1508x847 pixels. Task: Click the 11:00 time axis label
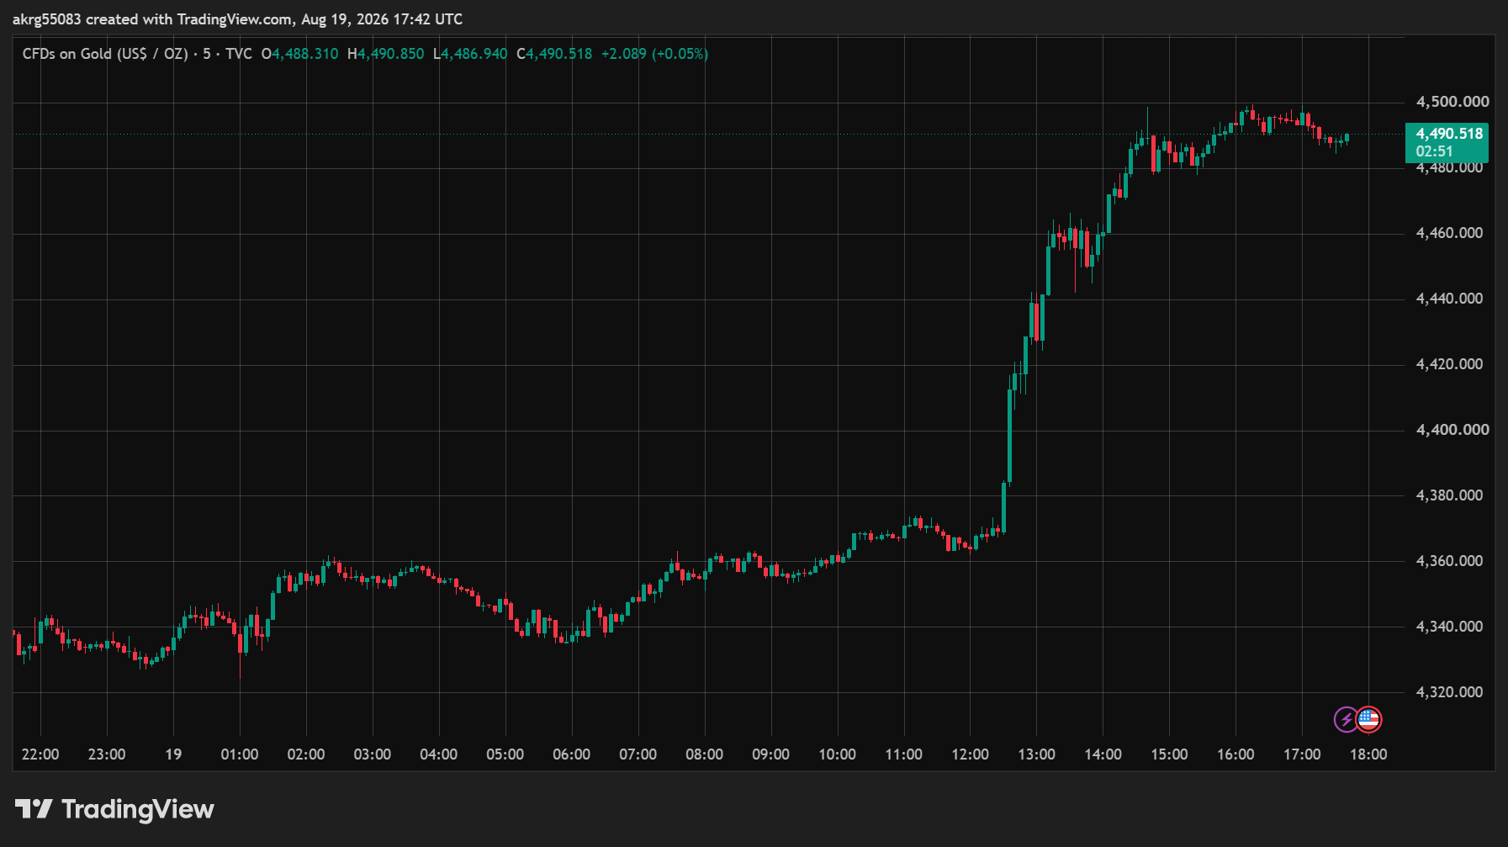click(904, 754)
